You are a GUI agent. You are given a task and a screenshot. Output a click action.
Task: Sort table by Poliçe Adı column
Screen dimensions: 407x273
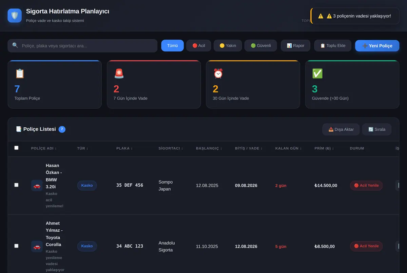(44, 148)
